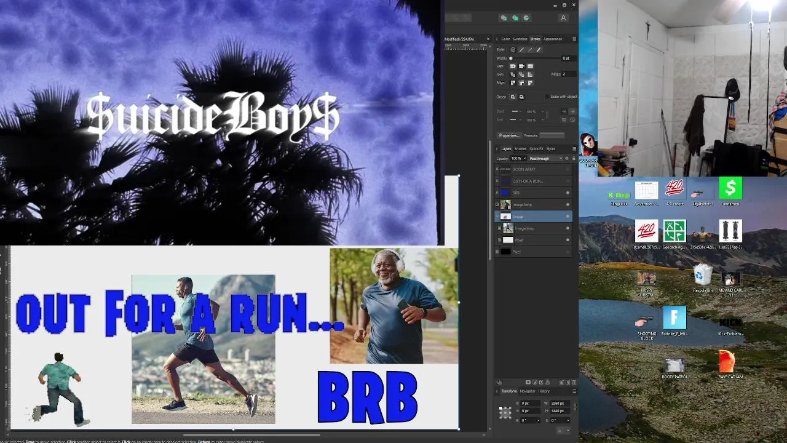
Task: Switch to the History tab
Action: 544,391
